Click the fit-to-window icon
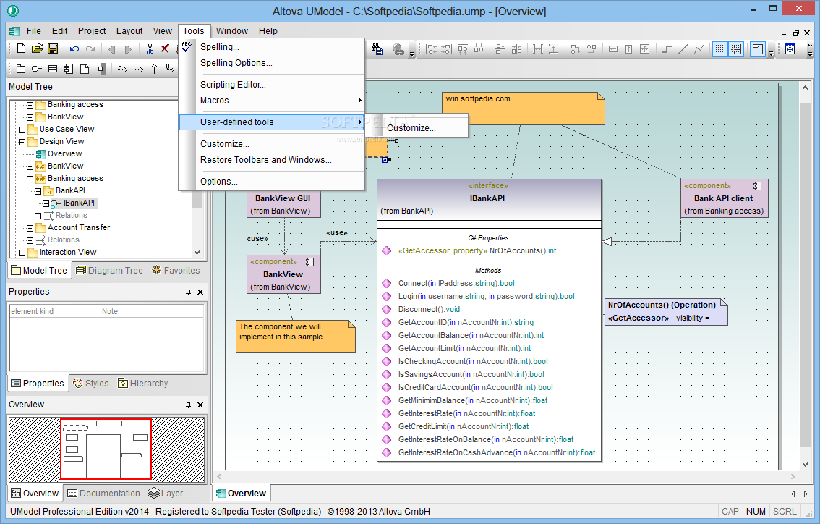Image resolution: width=820 pixels, height=524 pixels. 790,49
